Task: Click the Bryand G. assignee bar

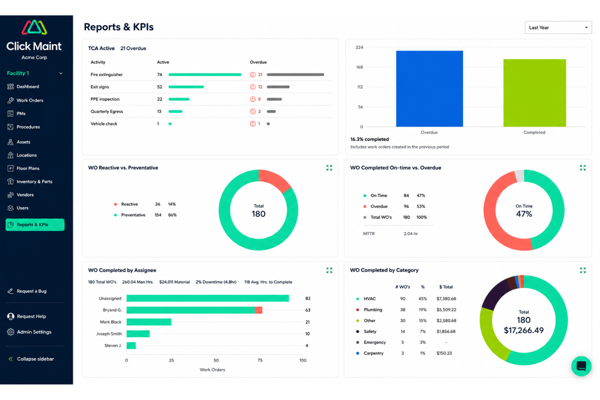Action: coord(194,310)
